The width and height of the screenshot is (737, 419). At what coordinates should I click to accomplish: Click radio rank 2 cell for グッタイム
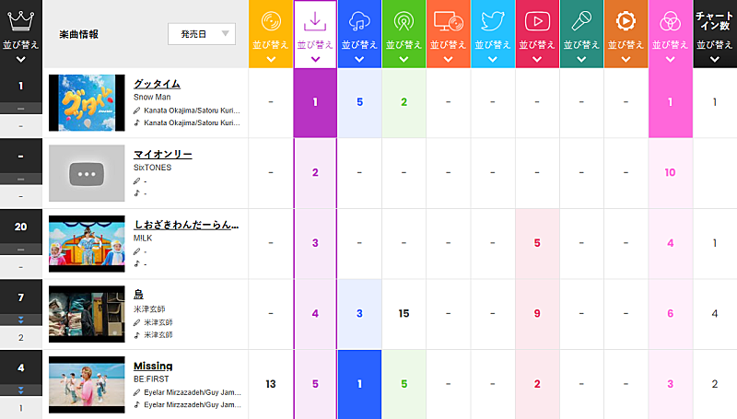click(x=404, y=102)
